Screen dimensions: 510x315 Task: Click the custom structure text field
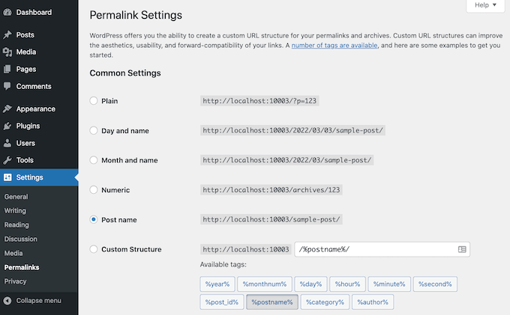tap(375, 249)
